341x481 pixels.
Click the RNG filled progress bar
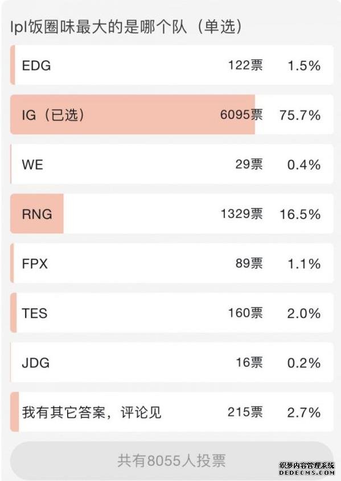(x=37, y=213)
